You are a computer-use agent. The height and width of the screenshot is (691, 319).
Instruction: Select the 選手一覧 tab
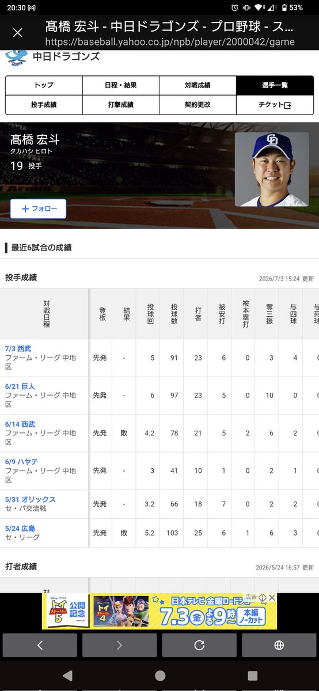(x=275, y=85)
